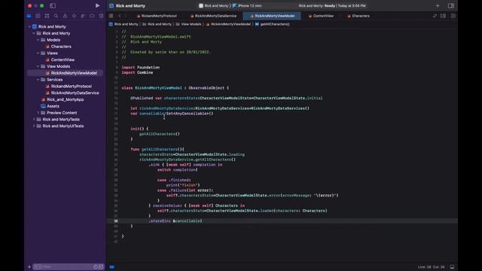Go back in editor history
This screenshot has width=482, height=271.
pyautogui.click(x=120, y=16)
